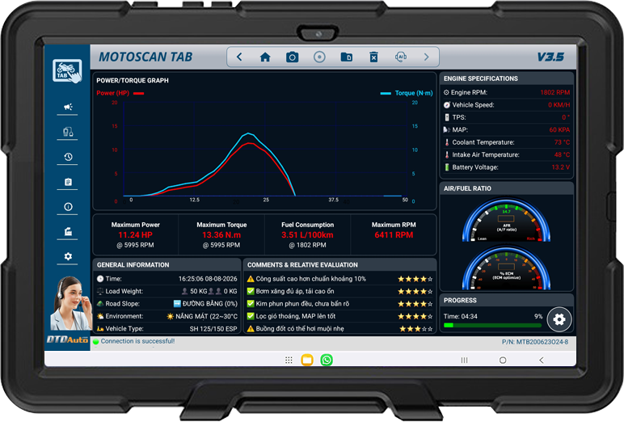Image resolution: width=624 pixels, height=422 pixels.
Task: Open the vehicle diagnostic device sidebar icon
Action: tap(68, 132)
